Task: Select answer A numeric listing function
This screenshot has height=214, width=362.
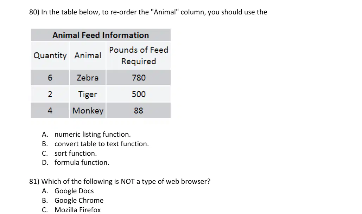Action: click(x=86, y=134)
